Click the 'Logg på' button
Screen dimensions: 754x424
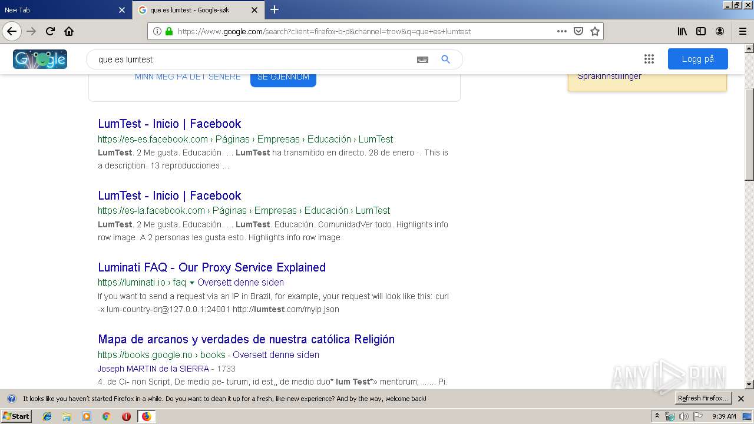(x=698, y=59)
